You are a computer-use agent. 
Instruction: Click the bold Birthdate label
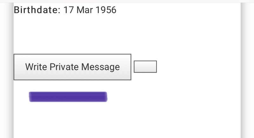(x=35, y=10)
